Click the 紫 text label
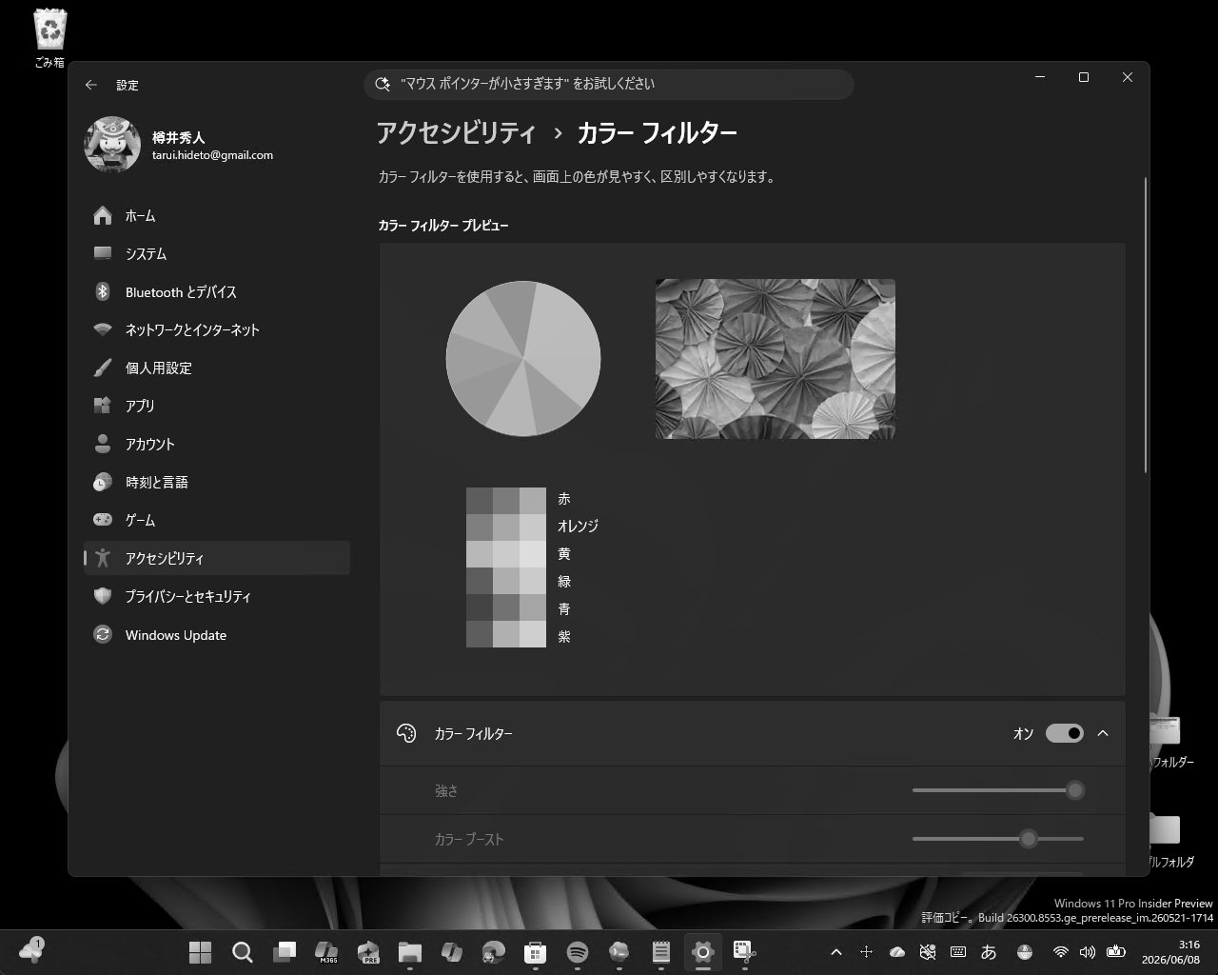The width and height of the screenshot is (1218, 975). click(x=564, y=637)
